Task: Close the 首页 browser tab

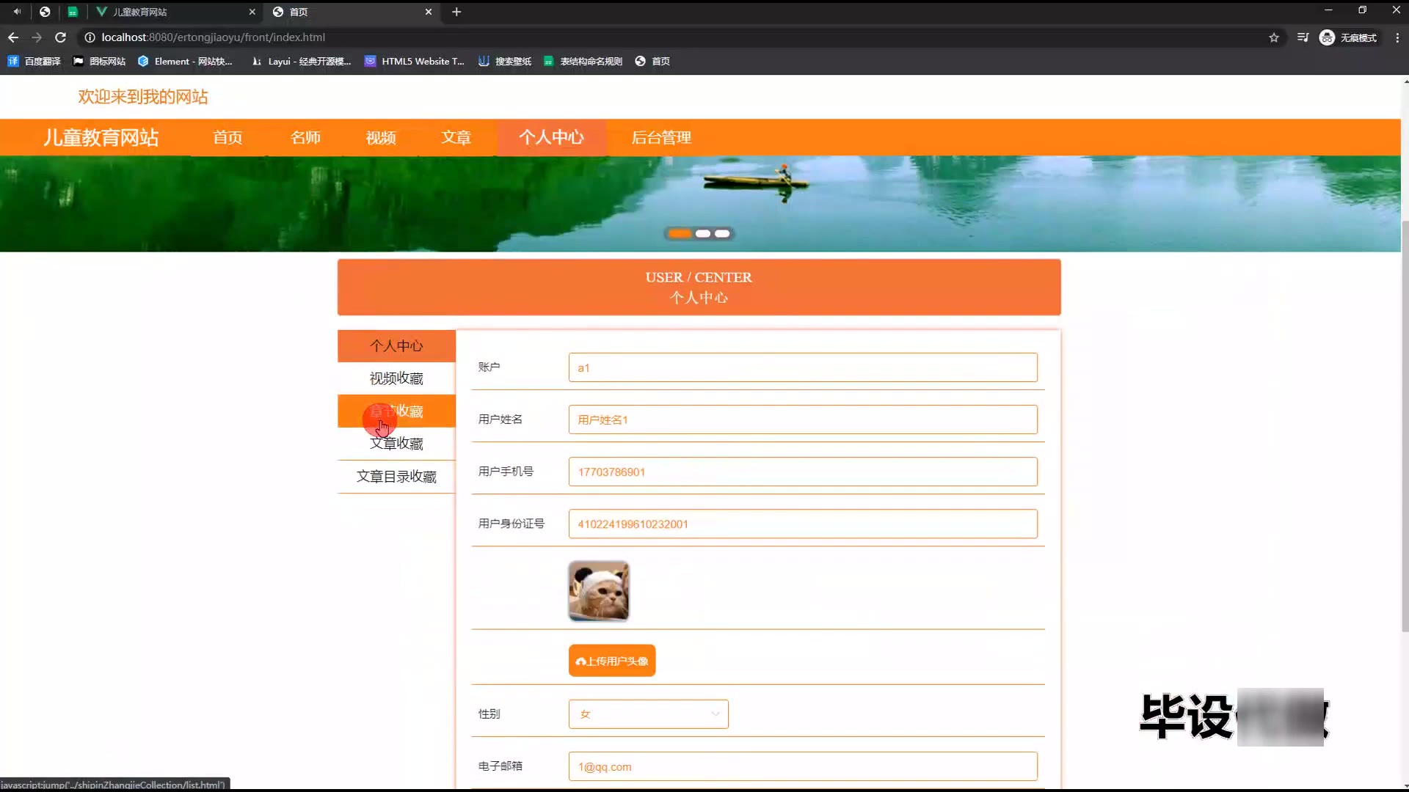Action: (429, 12)
